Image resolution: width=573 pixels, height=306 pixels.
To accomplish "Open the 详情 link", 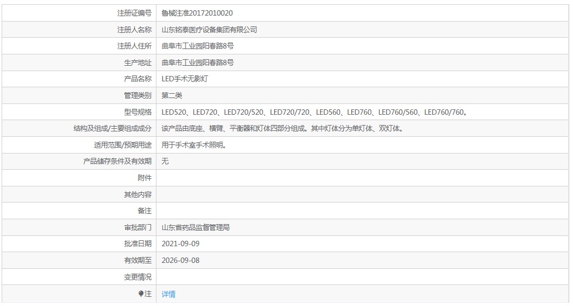I will [x=168, y=294].
